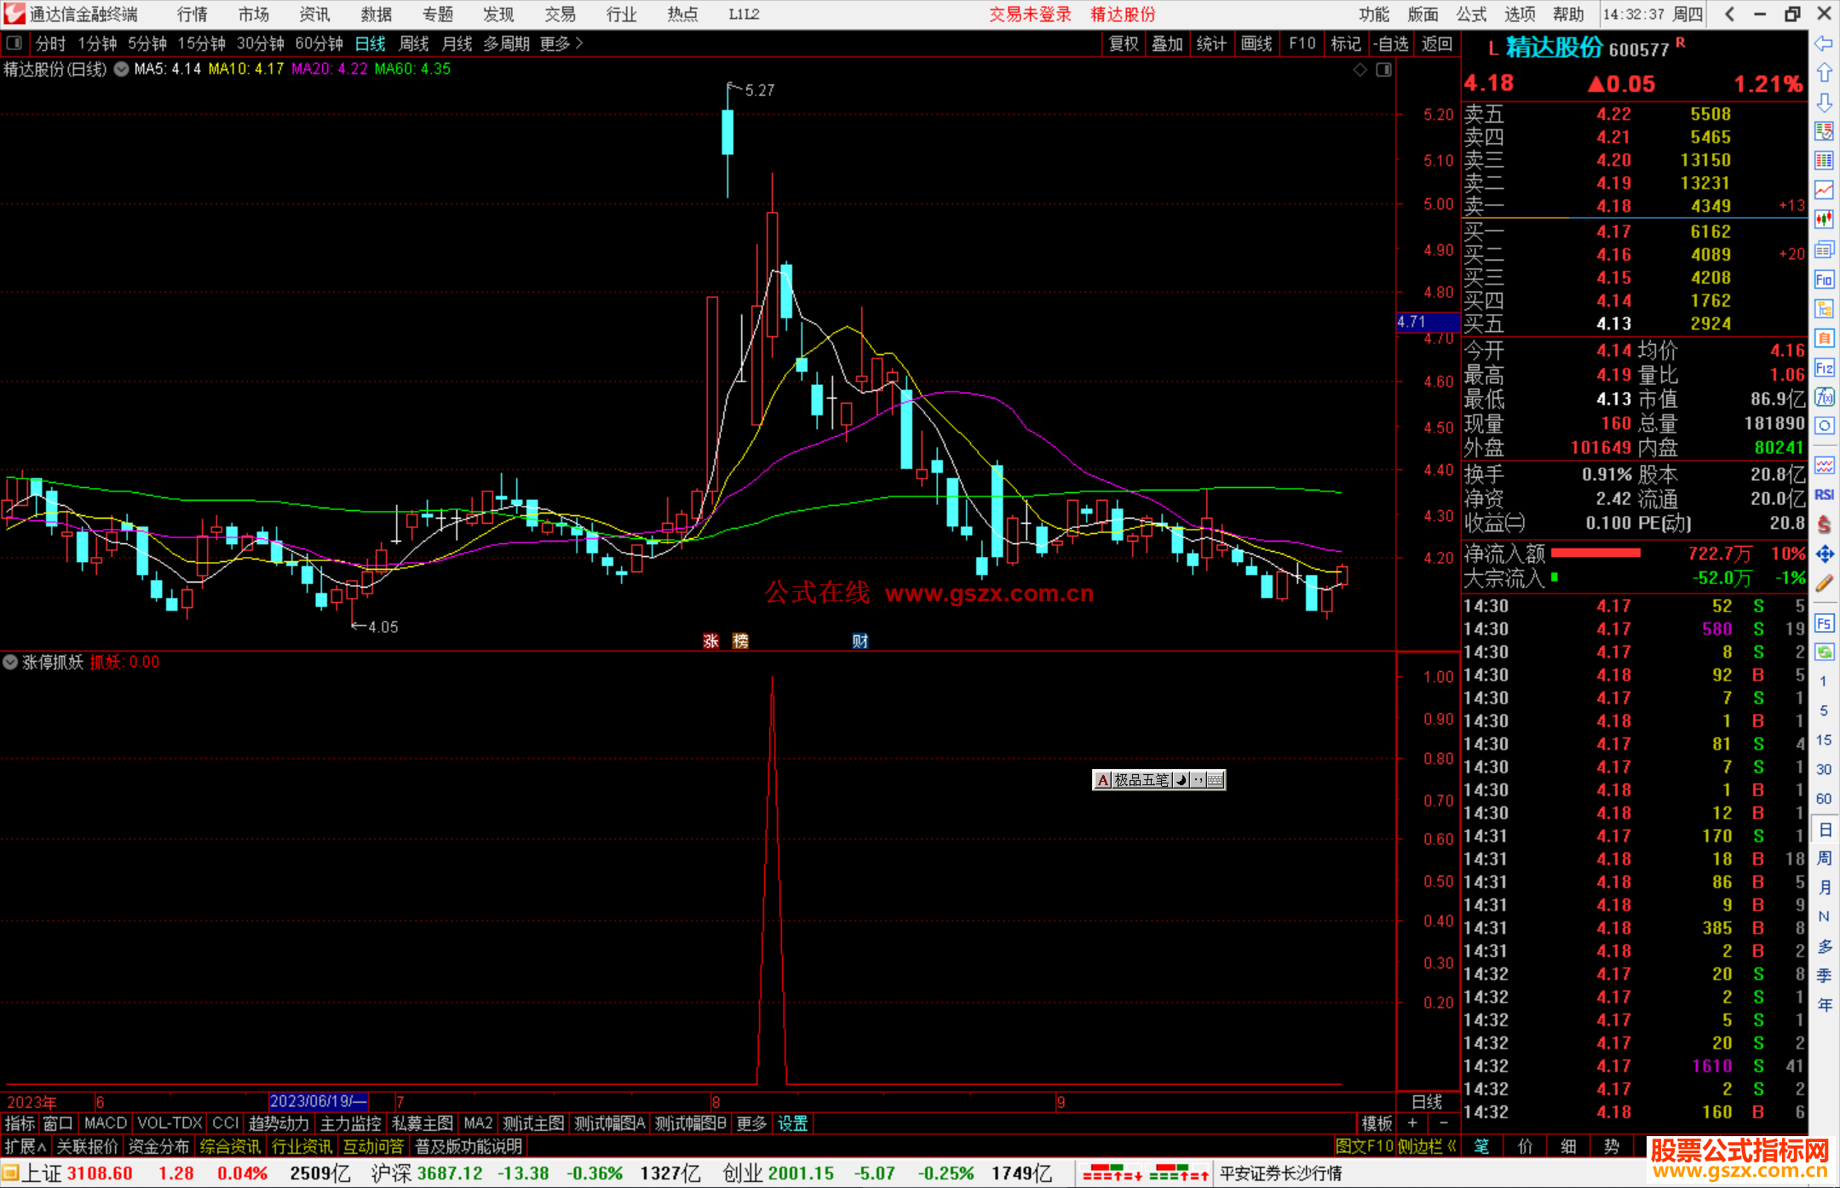Open the RSI indicator icon
This screenshot has width=1840, height=1188.
coord(1823,495)
